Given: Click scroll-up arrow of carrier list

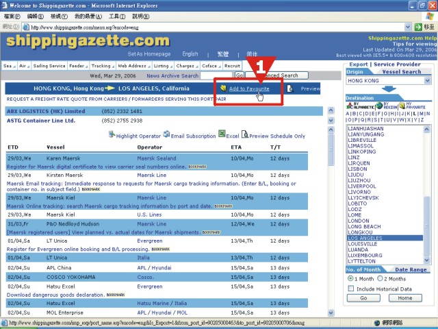Looking at the screenshot, I should click(331, 110).
